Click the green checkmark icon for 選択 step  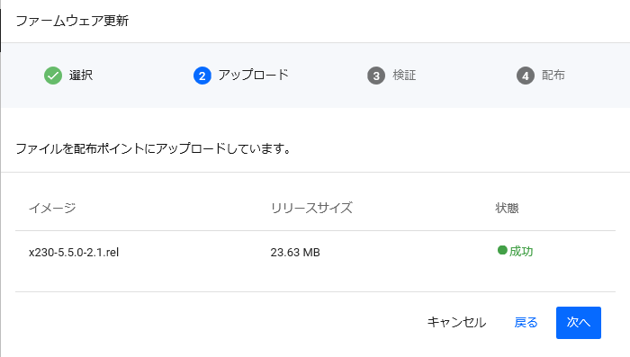click(x=53, y=76)
